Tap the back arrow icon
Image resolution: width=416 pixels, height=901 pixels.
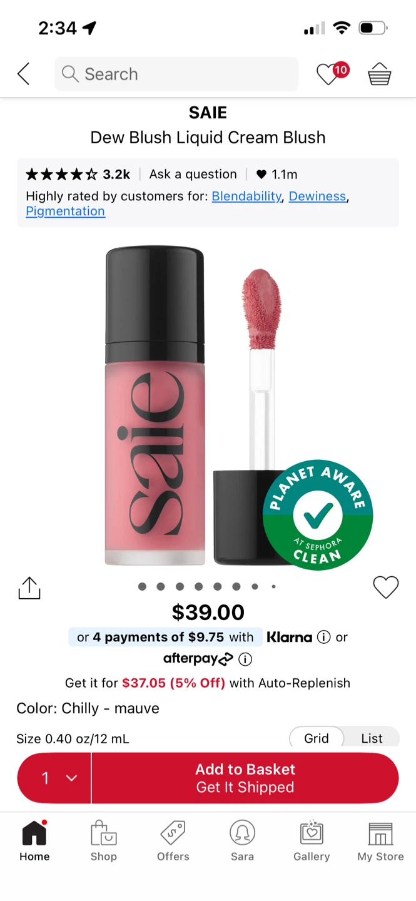coord(24,74)
